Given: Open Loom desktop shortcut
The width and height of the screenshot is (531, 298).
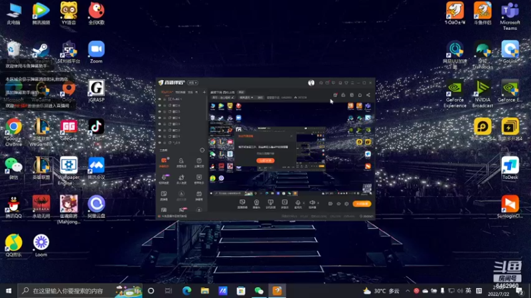Looking at the screenshot, I should (41, 245).
